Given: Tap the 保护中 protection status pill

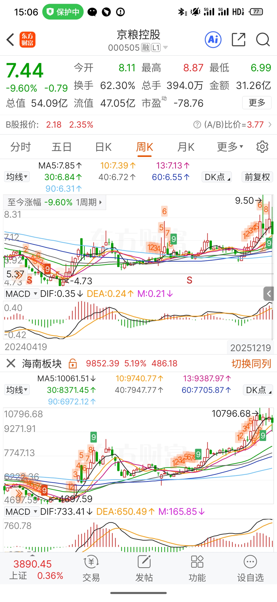Looking at the screenshot, I should (x=63, y=12).
